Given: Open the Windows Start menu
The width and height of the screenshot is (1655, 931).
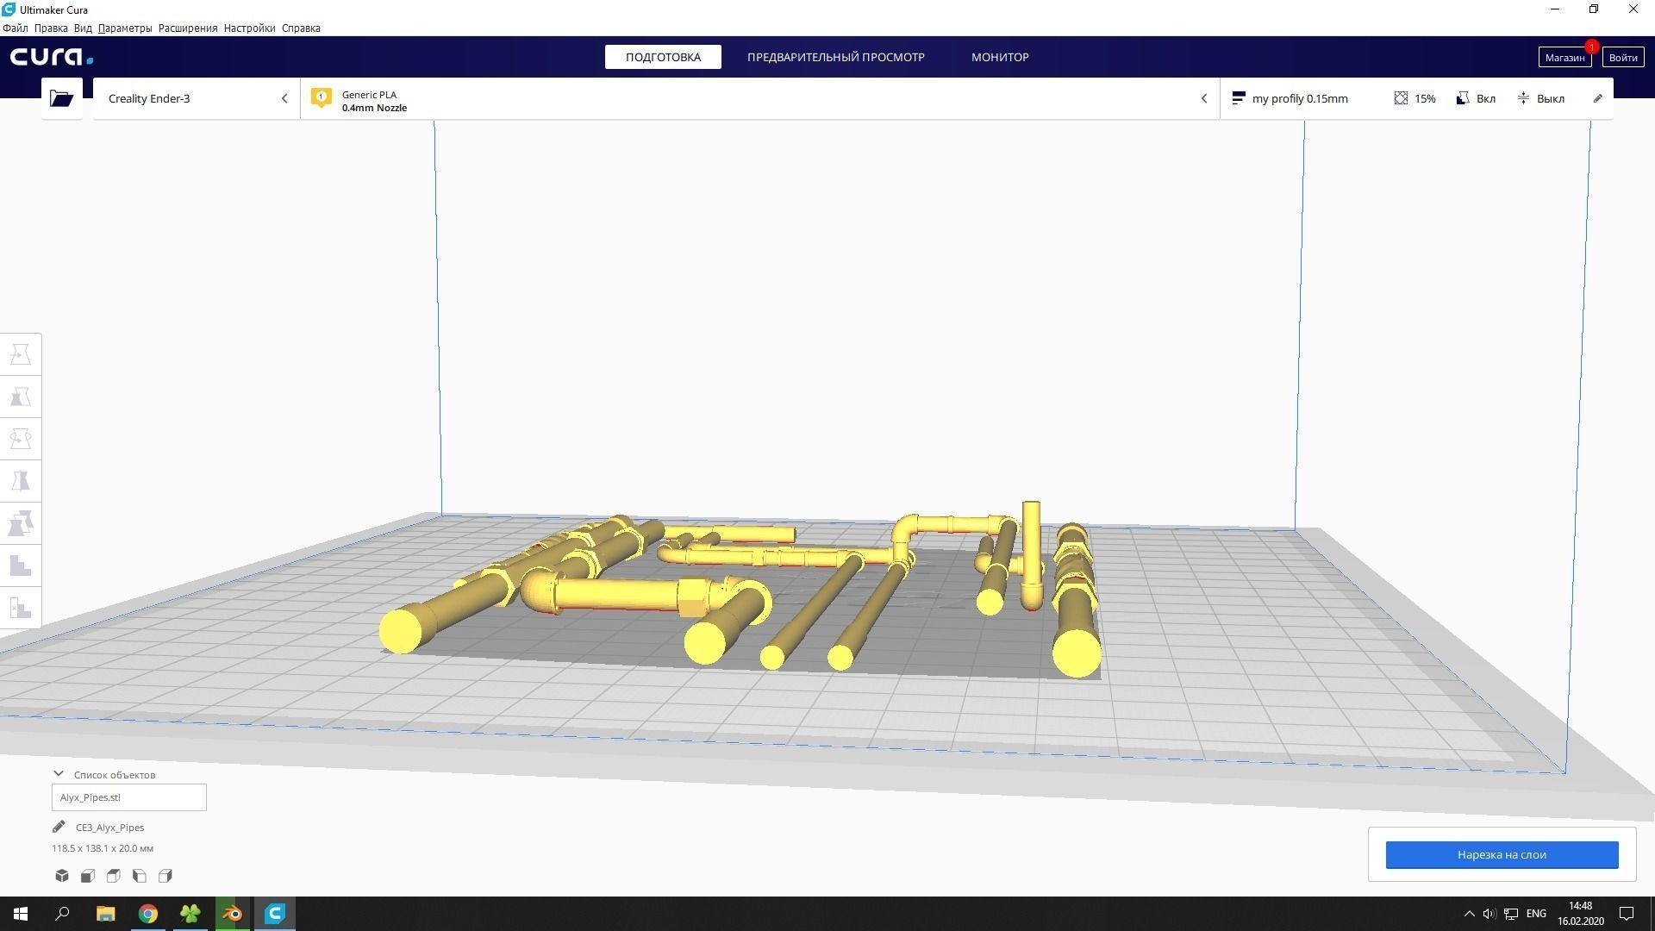Looking at the screenshot, I should click(21, 914).
